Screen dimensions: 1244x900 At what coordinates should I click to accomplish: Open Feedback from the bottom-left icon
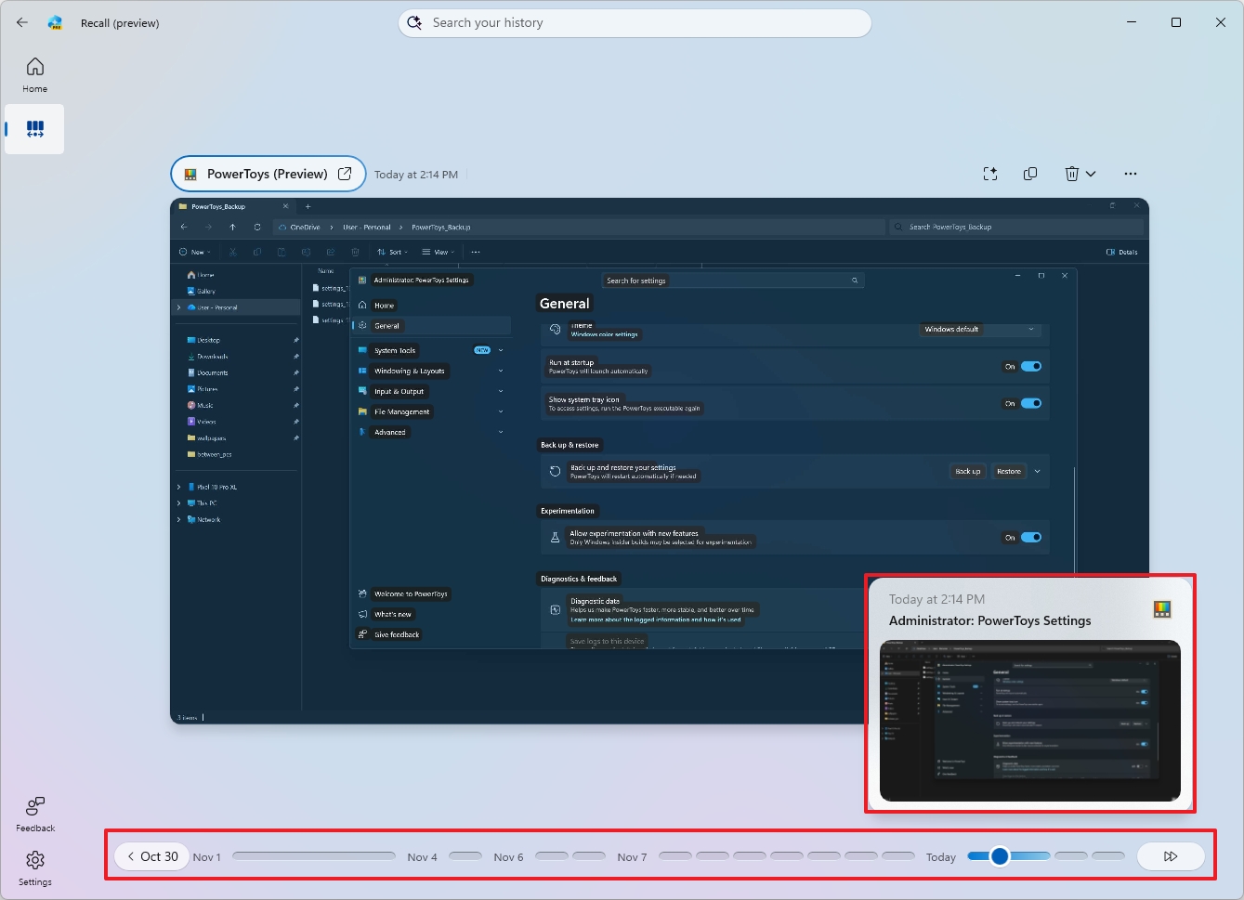tap(34, 813)
